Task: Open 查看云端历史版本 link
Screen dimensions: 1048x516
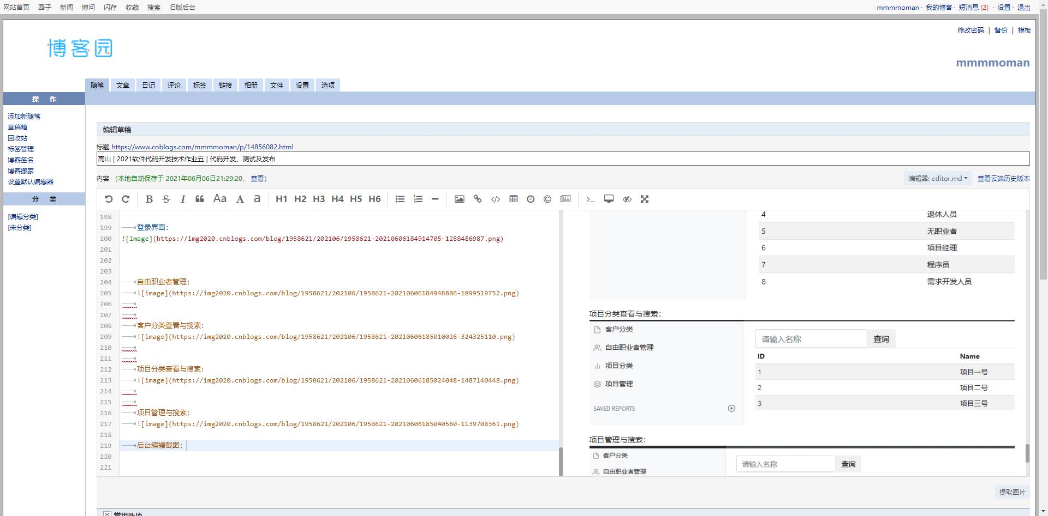Action: coord(1003,179)
